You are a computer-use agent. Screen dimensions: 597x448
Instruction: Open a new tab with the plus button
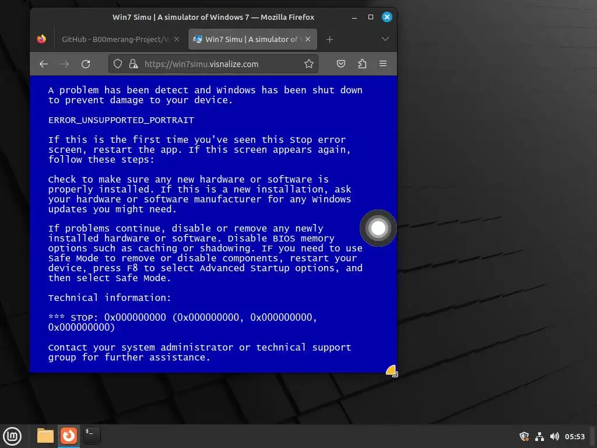330,39
